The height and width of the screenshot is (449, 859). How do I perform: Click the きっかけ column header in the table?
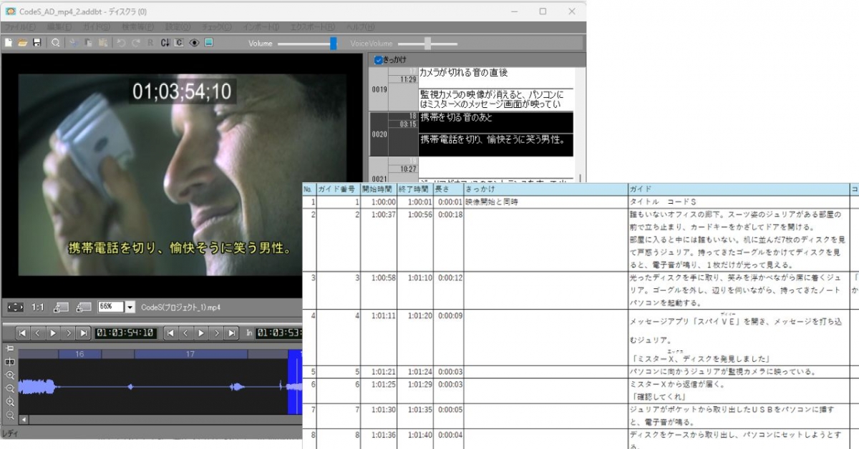[545, 189]
